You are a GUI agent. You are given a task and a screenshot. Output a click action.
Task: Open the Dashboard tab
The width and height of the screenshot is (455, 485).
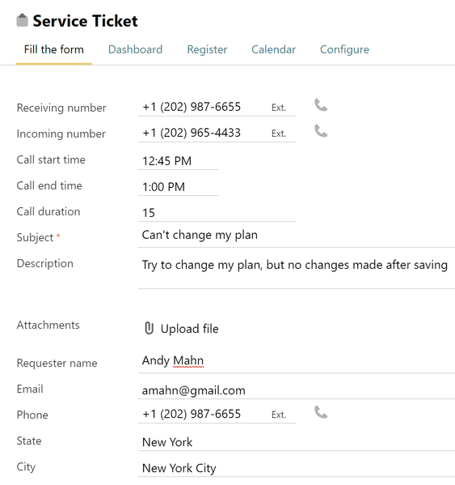click(135, 49)
